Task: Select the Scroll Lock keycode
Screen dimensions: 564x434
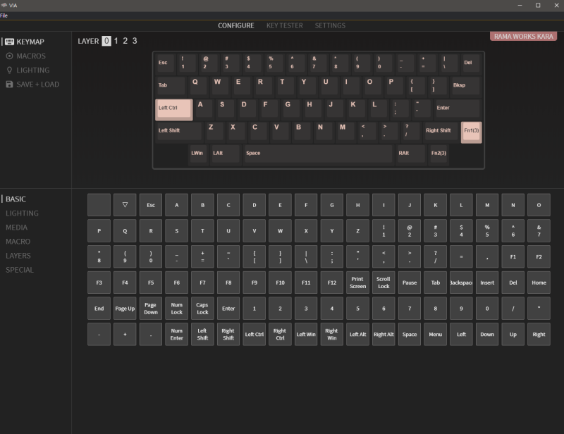Action: (384, 282)
